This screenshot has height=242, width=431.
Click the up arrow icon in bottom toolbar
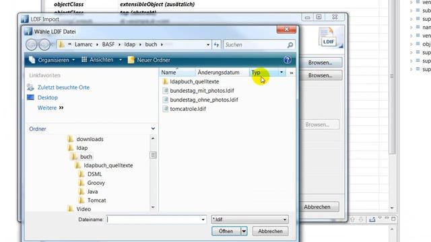click(x=352, y=219)
